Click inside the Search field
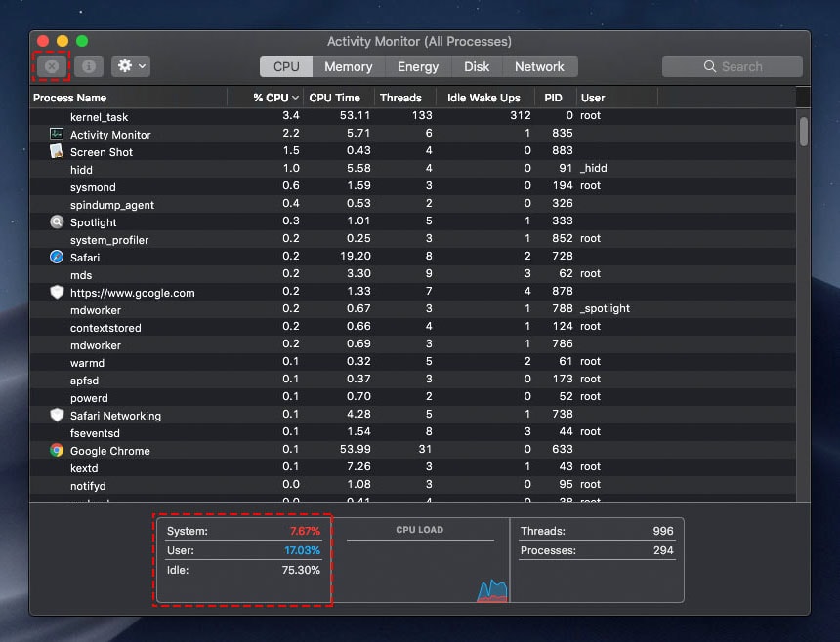 (x=733, y=66)
